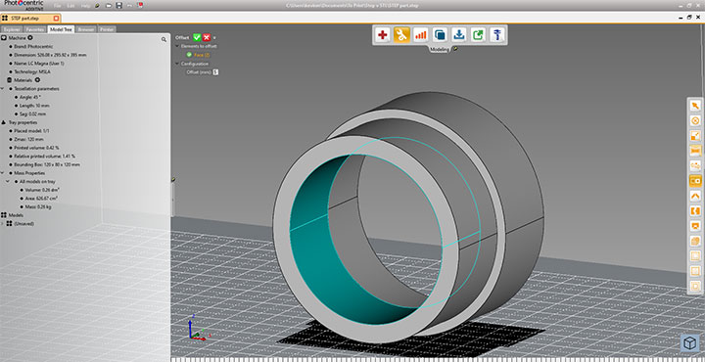The image size is (705, 362).
Task: Click the floppy disk save icon
Action: pyautogui.click(x=118, y=6)
